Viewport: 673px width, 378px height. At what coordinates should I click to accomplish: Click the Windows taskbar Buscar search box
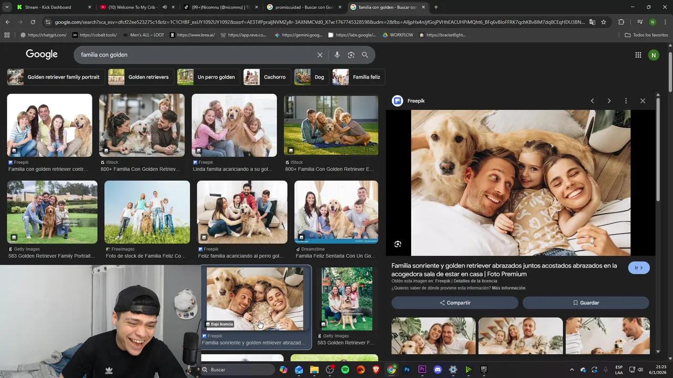238,370
